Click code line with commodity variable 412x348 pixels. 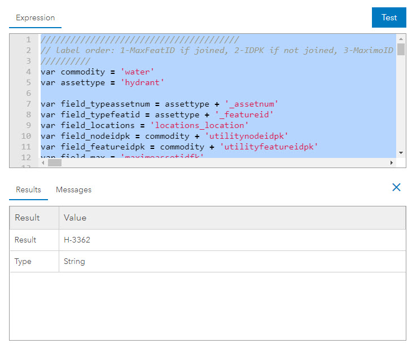pyautogui.click(x=98, y=72)
